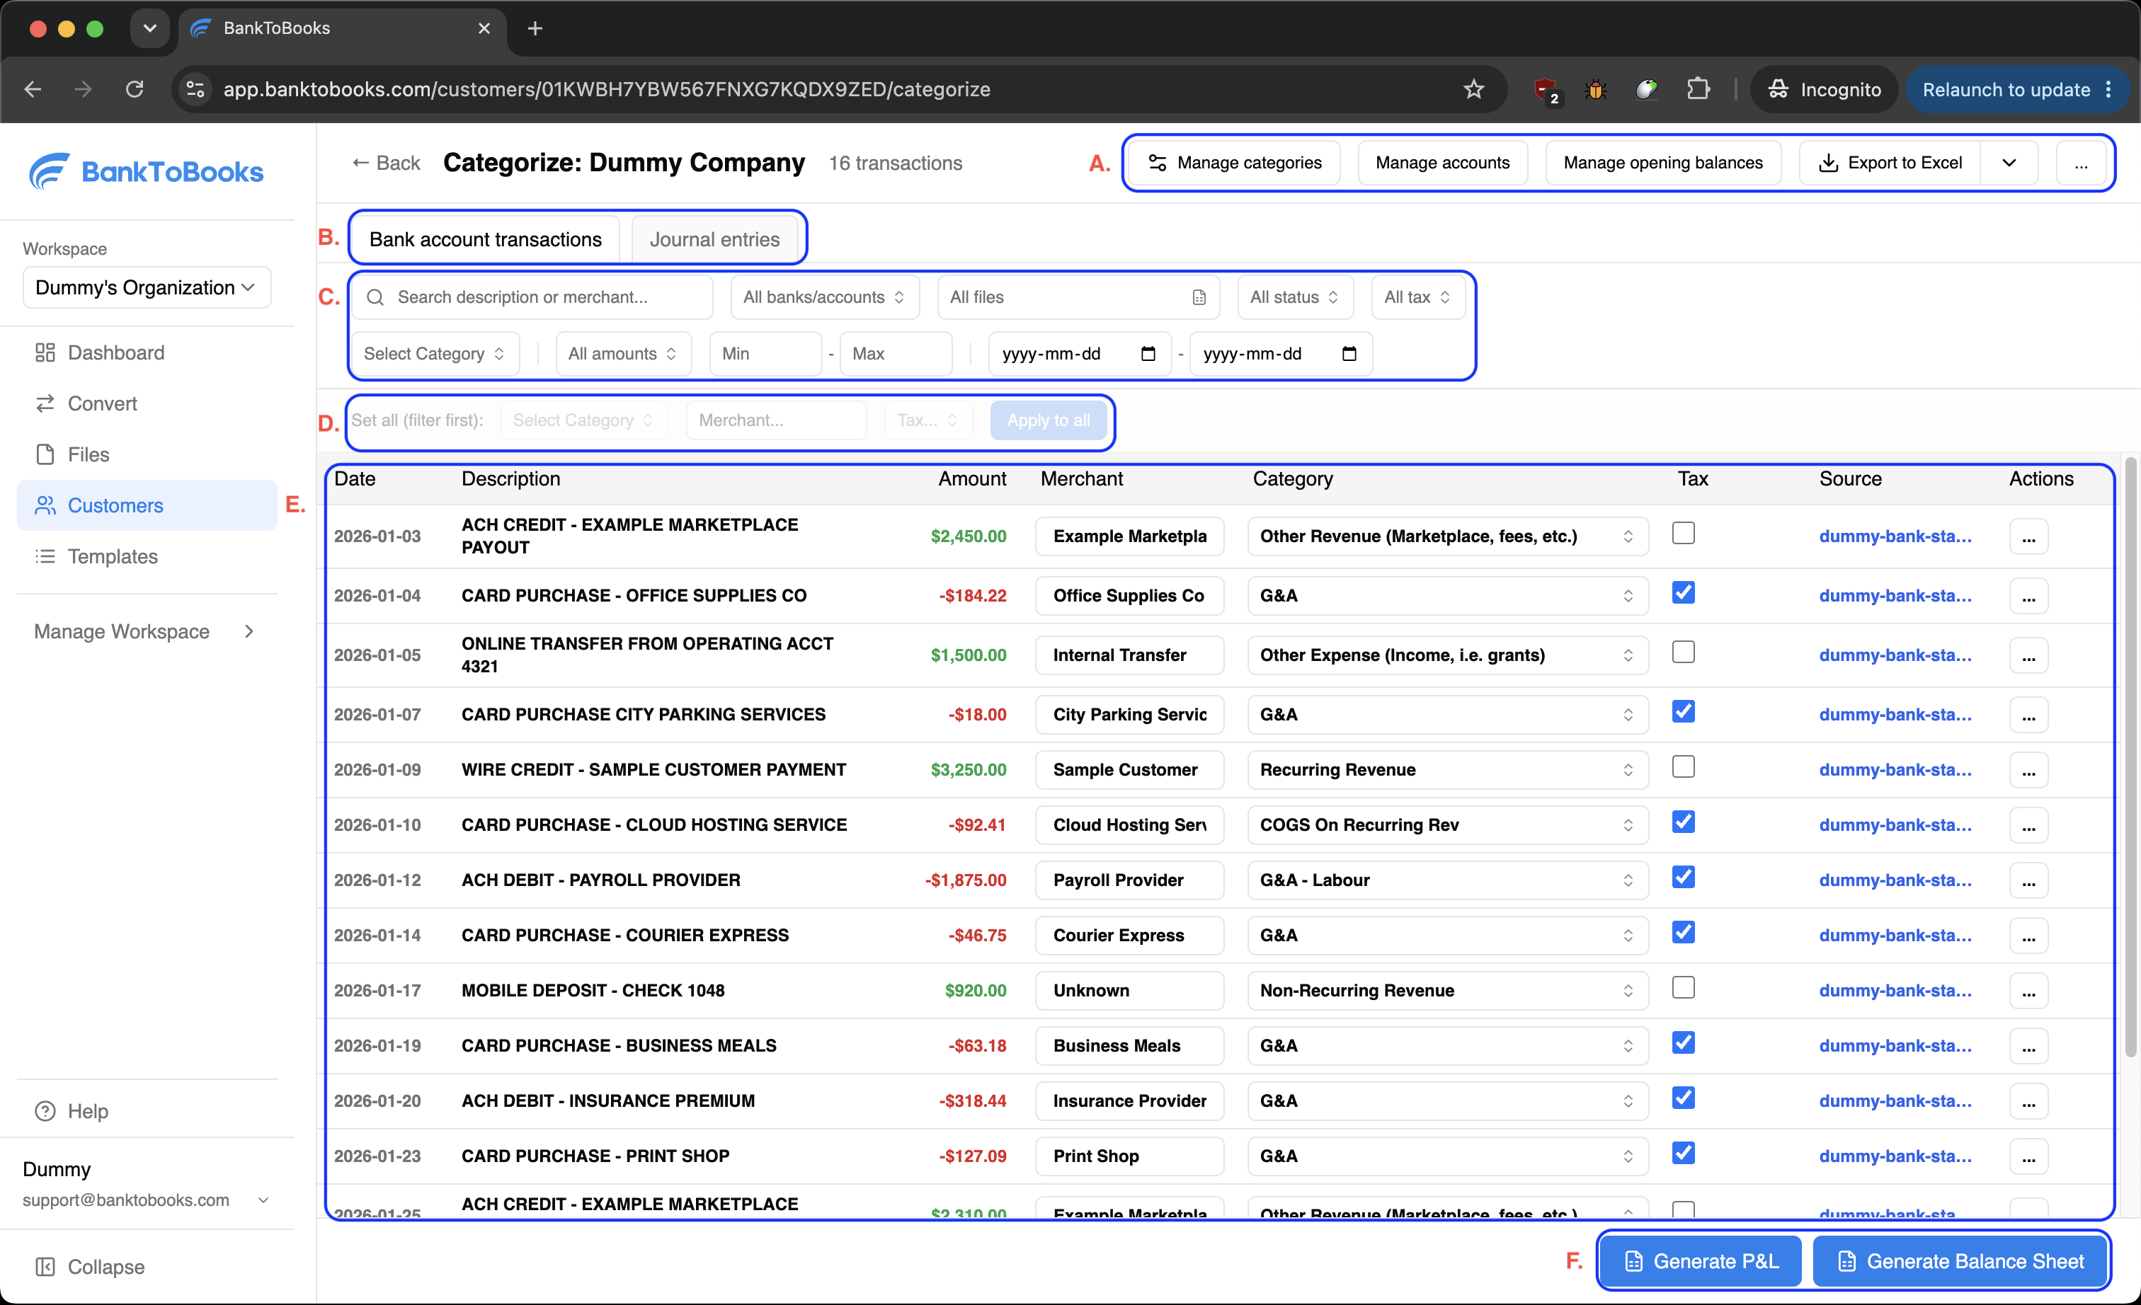
Task: Check tax box for Example Marketplace 2026-01-03 row
Action: [1683, 533]
